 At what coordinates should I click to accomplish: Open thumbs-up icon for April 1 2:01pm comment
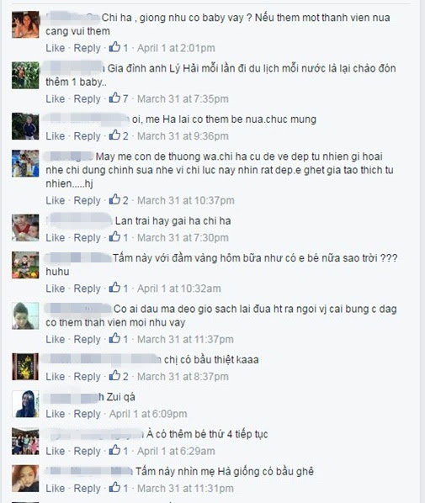pyautogui.click(x=114, y=47)
